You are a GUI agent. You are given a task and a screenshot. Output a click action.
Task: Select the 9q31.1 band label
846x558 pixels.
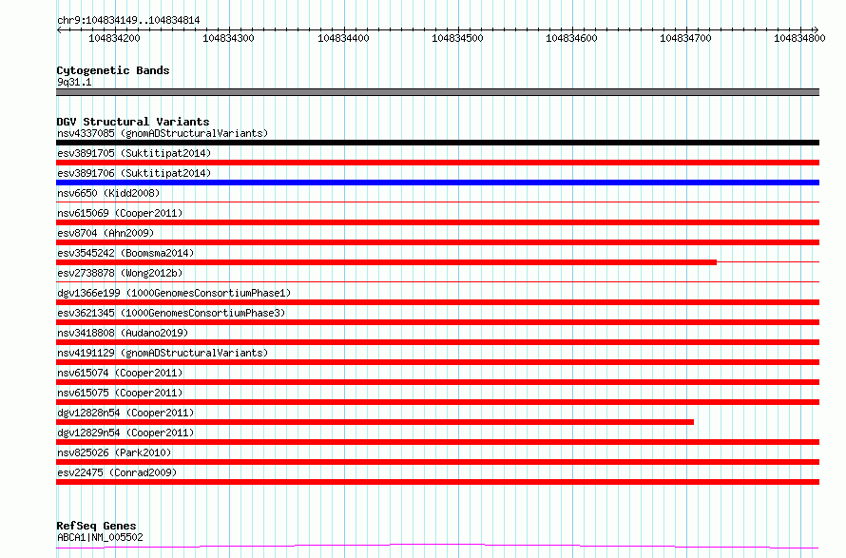point(74,82)
